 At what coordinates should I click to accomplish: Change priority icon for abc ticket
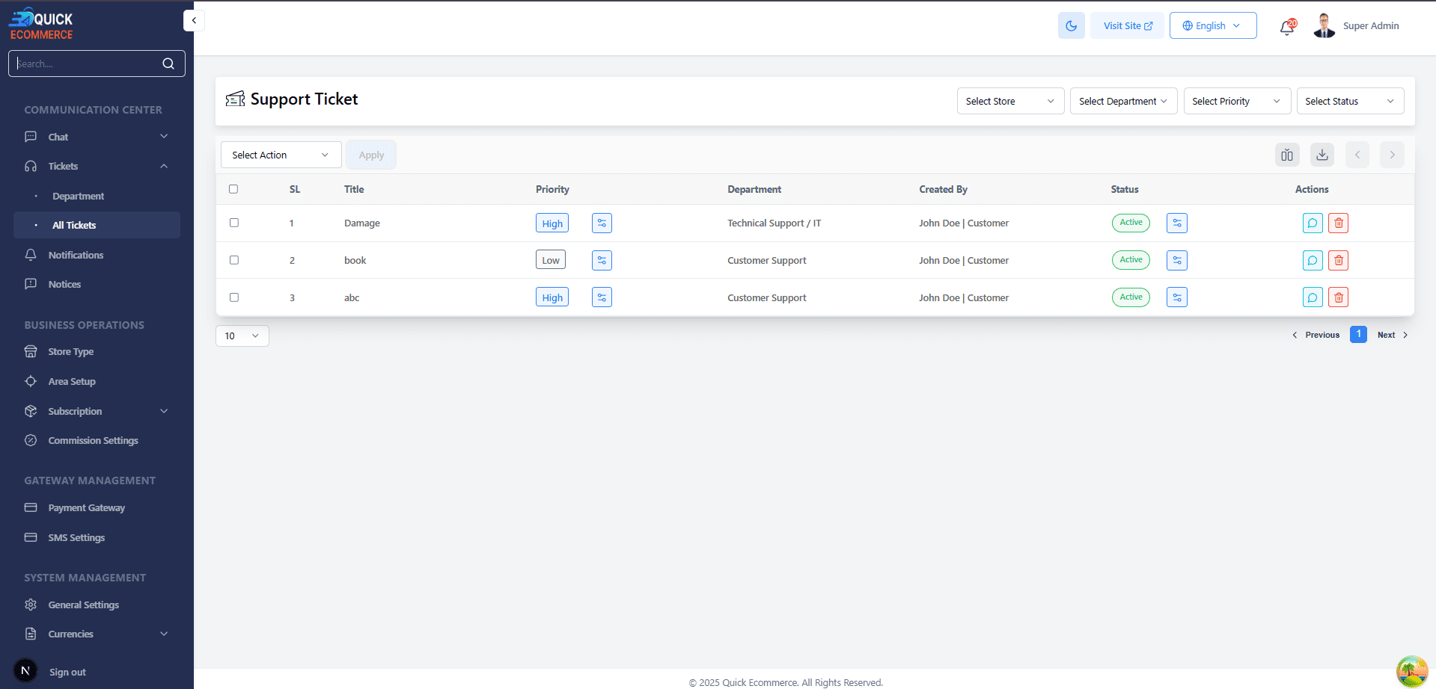coord(602,297)
